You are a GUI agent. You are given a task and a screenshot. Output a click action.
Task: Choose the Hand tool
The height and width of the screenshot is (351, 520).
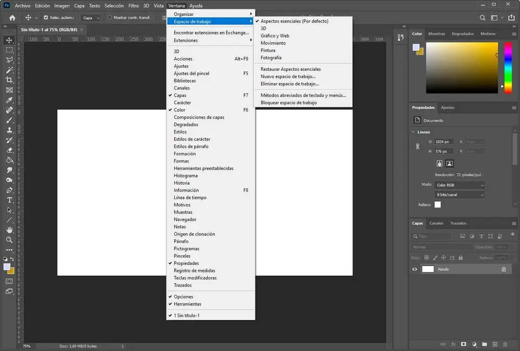(x=9, y=230)
